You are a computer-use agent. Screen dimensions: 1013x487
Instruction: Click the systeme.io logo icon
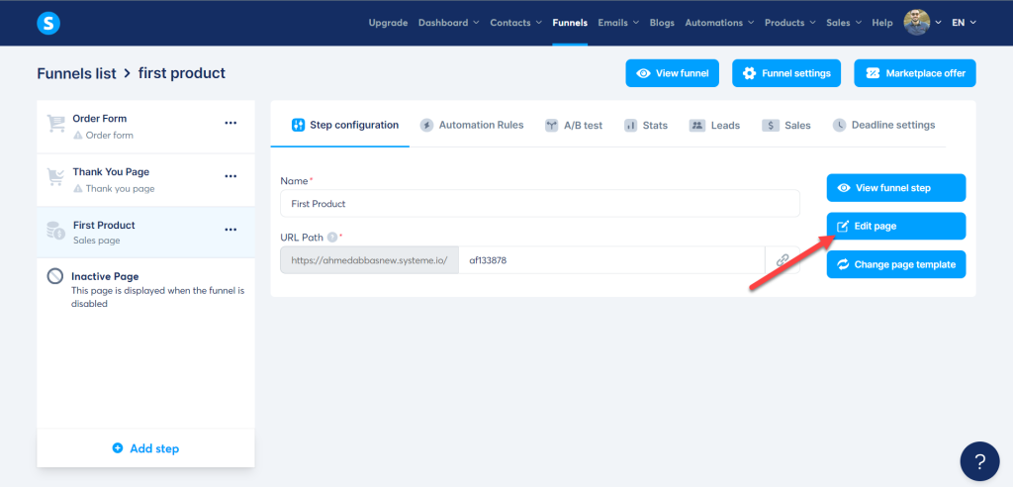coord(48,22)
